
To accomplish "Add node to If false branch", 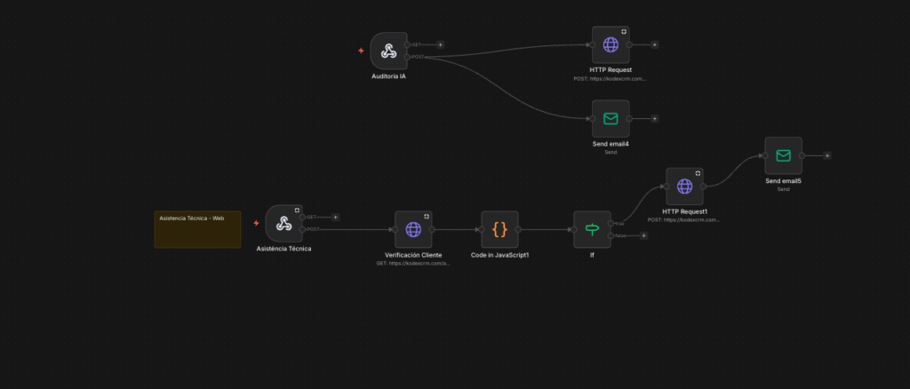I will point(643,235).
